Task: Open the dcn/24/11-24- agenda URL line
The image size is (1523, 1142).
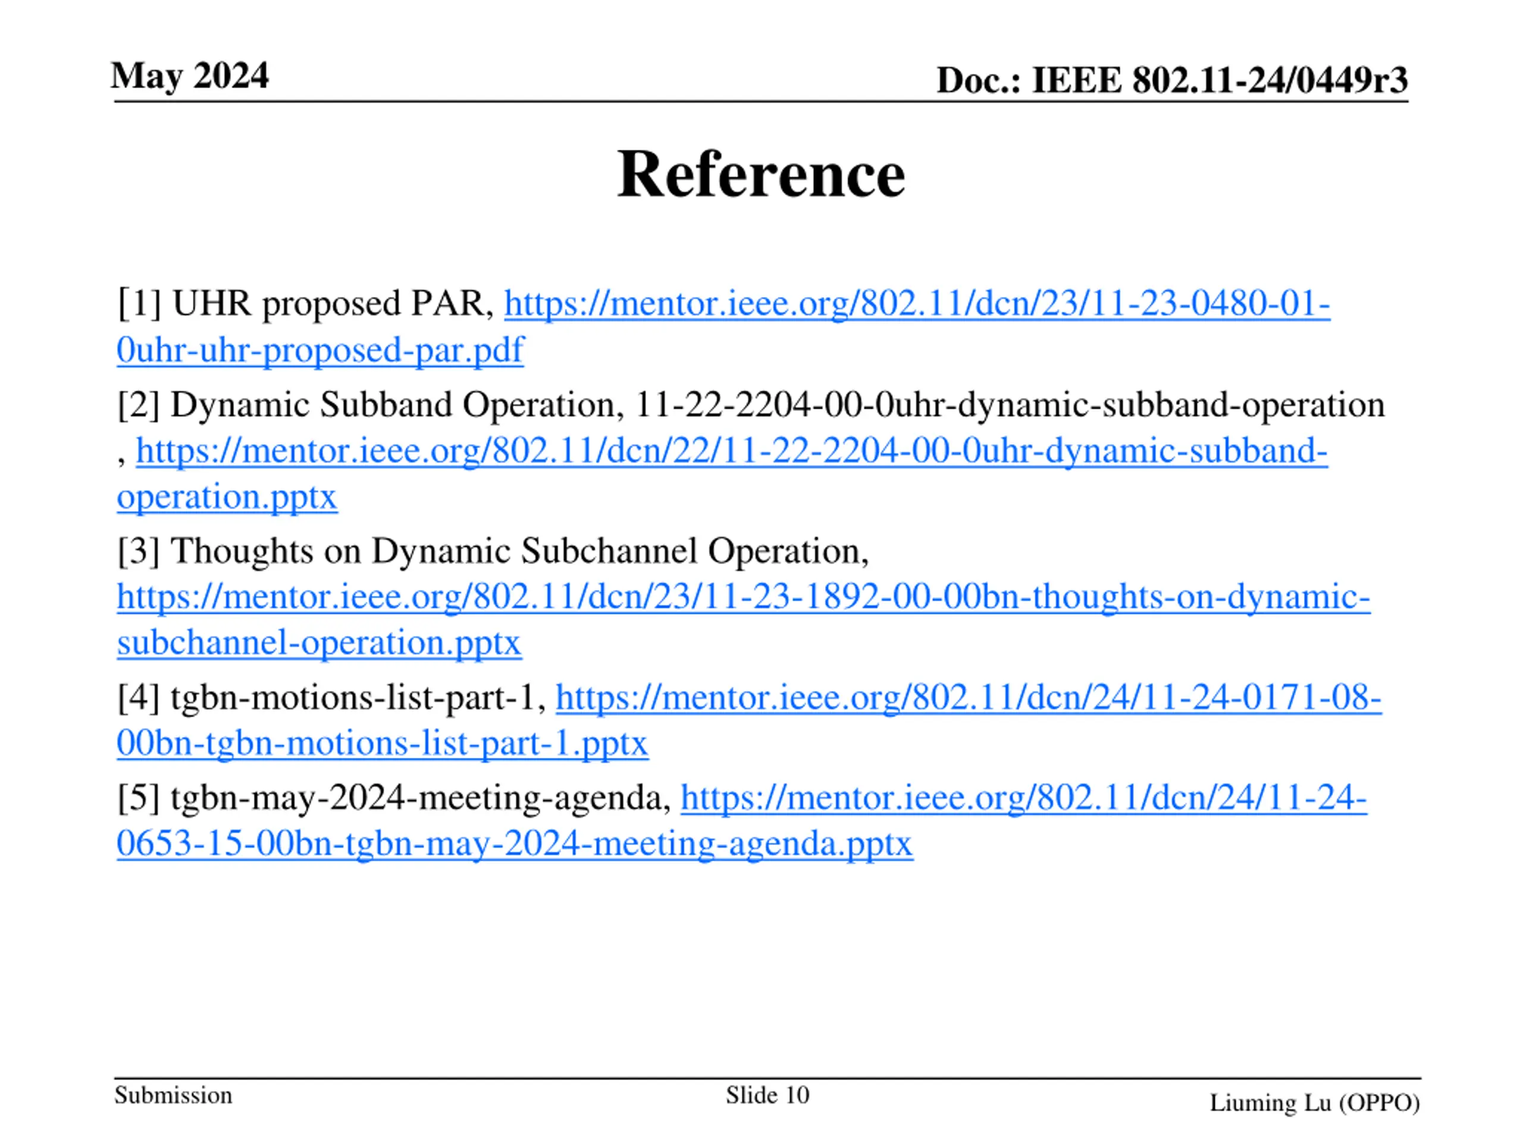Action: 1023,798
